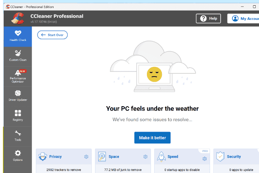259x173 pixels.
Task: Open Help from the header
Action: (x=208, y=19)
